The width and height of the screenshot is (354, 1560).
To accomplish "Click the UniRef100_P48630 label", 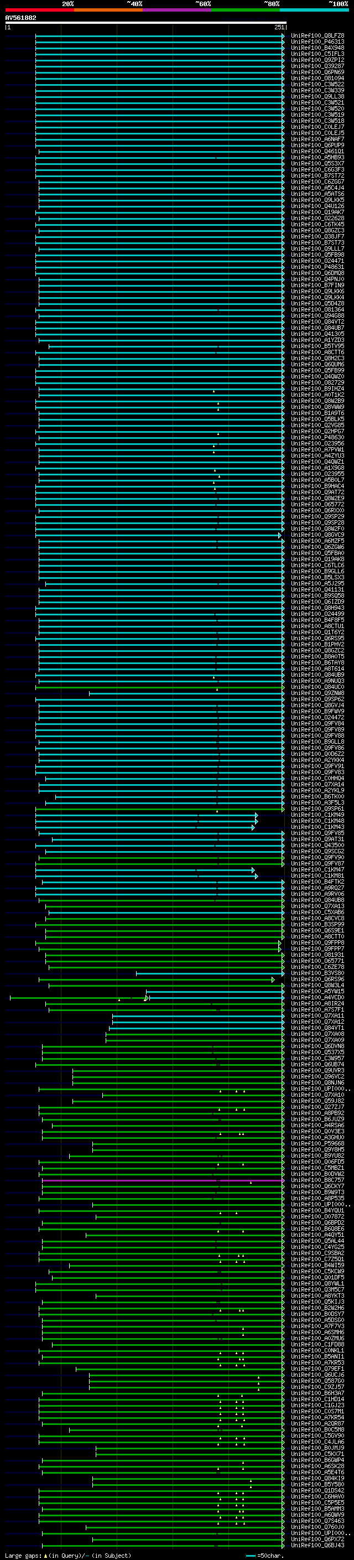I will pyautogui.click(x=317, y=437).
